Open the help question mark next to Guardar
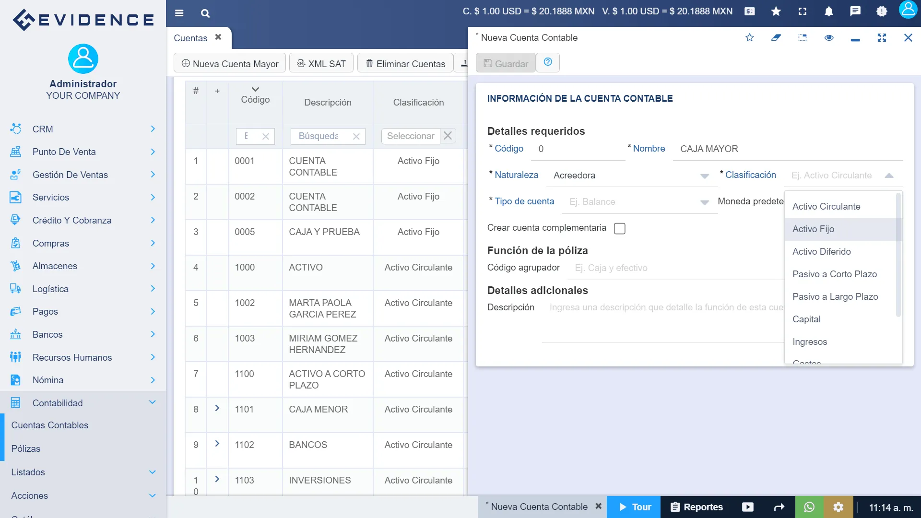 pos(548,62)
